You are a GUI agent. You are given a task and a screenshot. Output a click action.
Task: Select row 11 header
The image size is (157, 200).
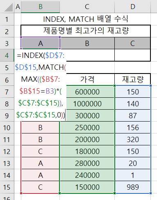point(7,139)
